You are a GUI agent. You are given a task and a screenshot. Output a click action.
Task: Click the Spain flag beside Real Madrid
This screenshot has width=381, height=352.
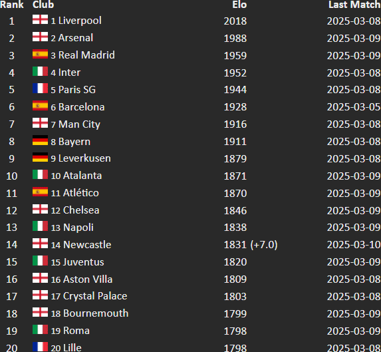pos(40,54)
